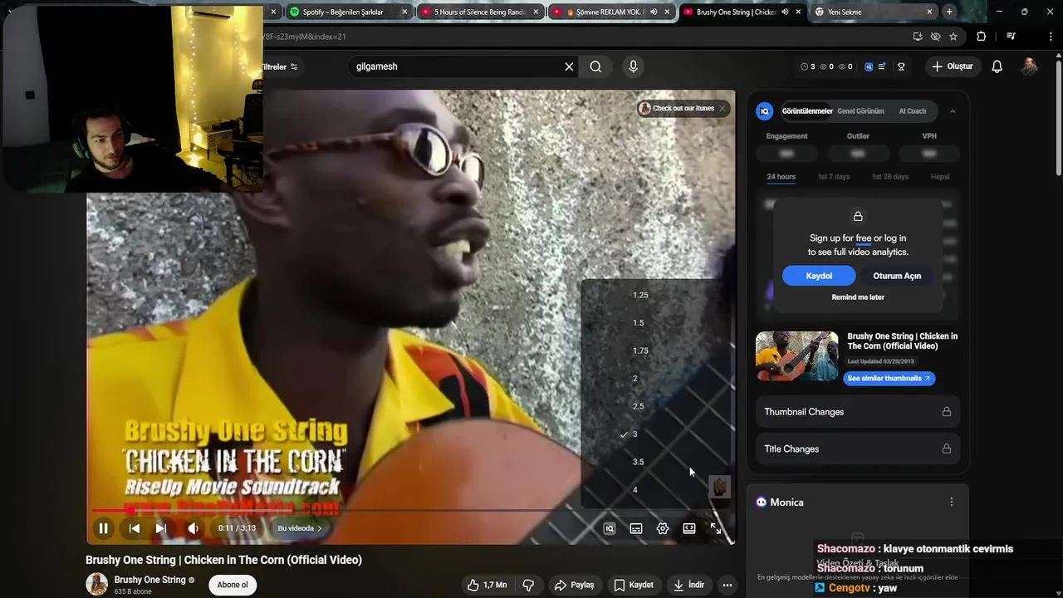
Task: Skip to the next video in player
Action: (161, 528)
